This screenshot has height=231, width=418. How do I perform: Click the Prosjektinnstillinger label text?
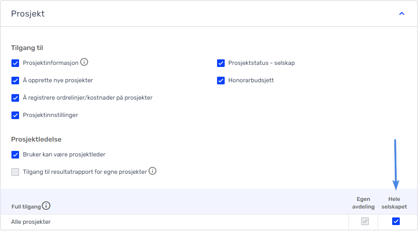(x=50, y=115)
